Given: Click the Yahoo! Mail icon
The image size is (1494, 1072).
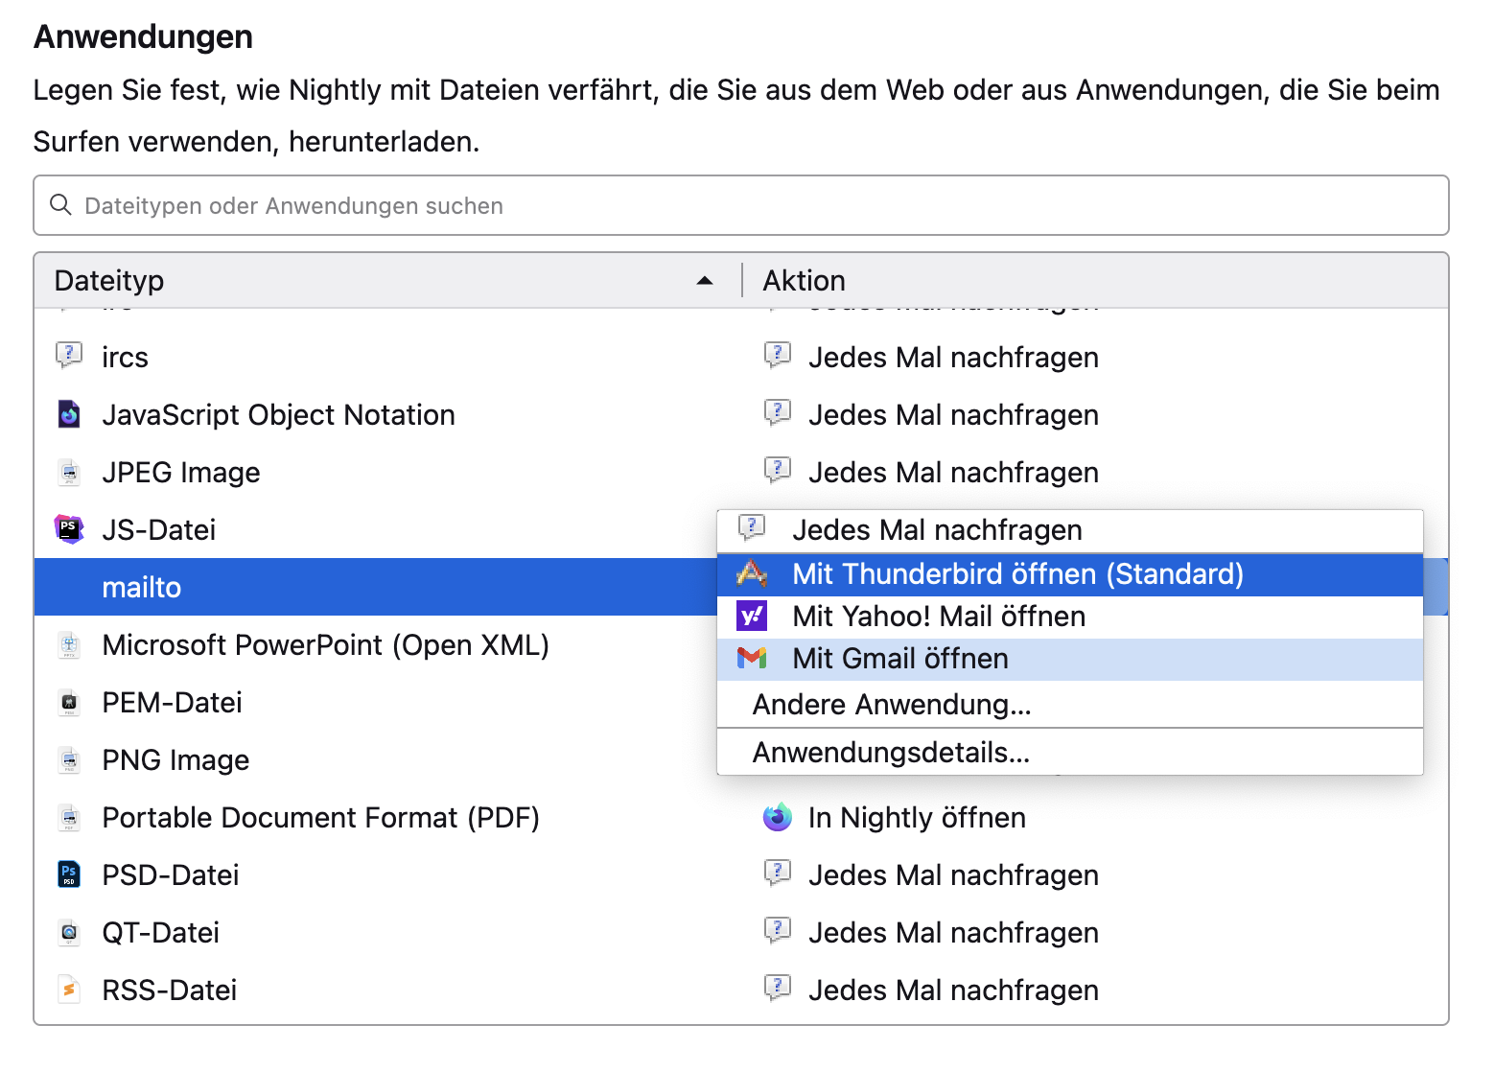Looking at the screenshot, I should tap(752, 616).
